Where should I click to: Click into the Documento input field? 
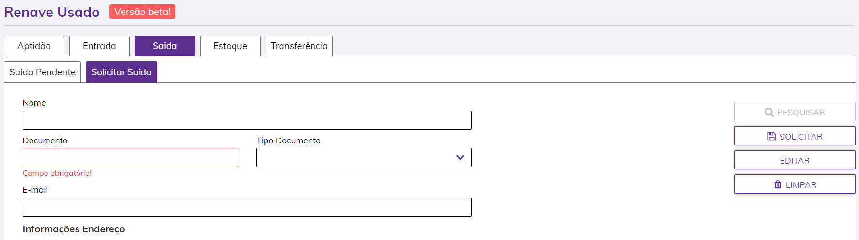click(130, 157)
